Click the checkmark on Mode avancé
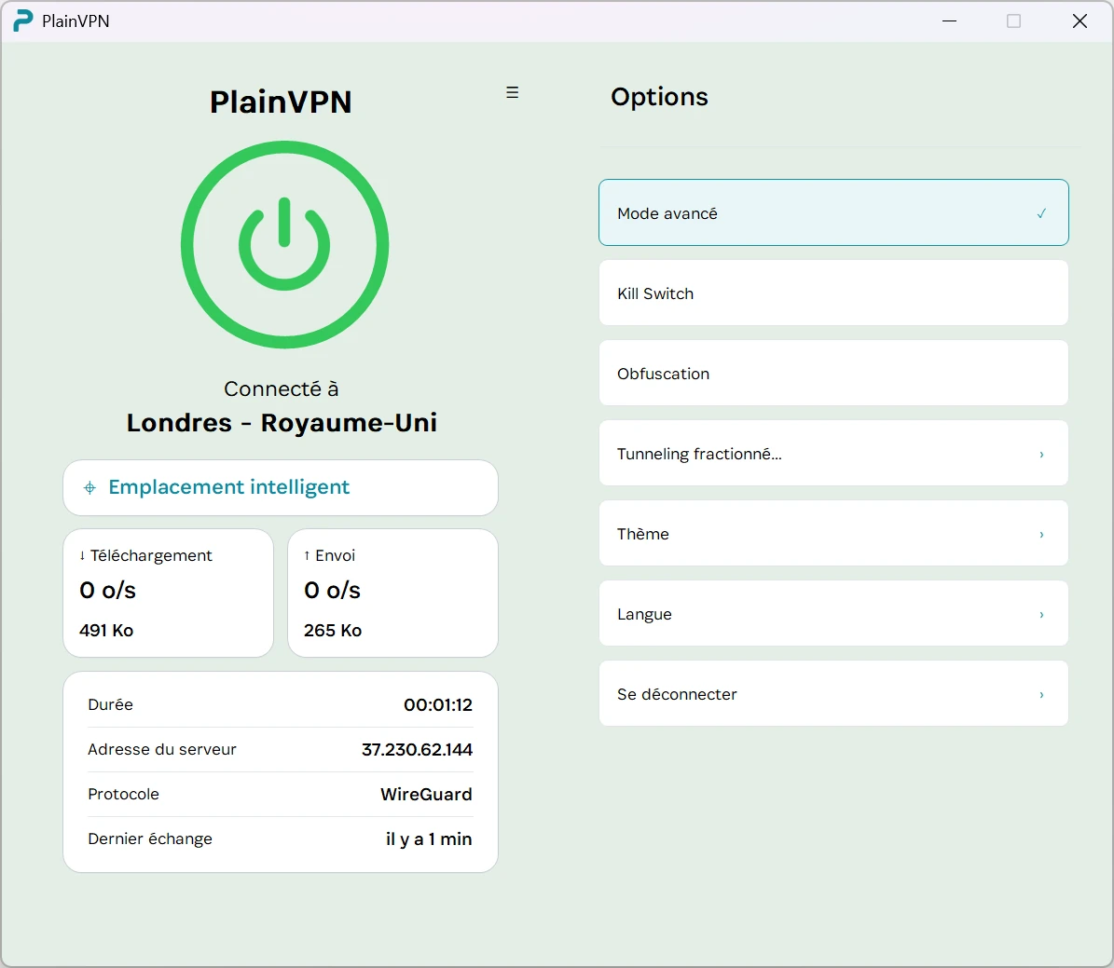This screenshot has height=968, width=1114. [1041, 213]
